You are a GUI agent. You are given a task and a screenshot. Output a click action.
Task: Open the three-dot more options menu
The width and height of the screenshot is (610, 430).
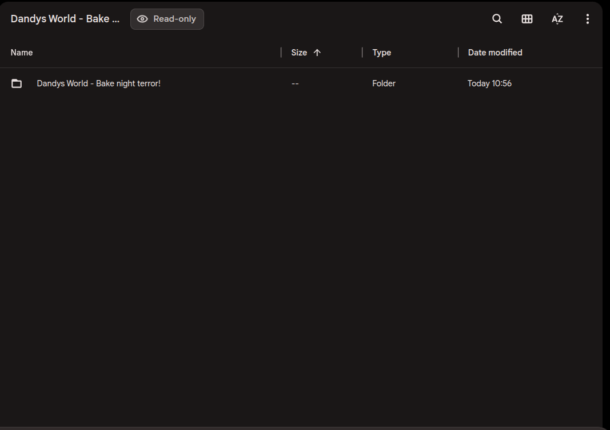click(587, 19)
